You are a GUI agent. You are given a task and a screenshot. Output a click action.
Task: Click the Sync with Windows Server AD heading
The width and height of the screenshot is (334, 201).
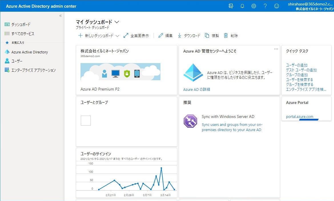(228, 116)
